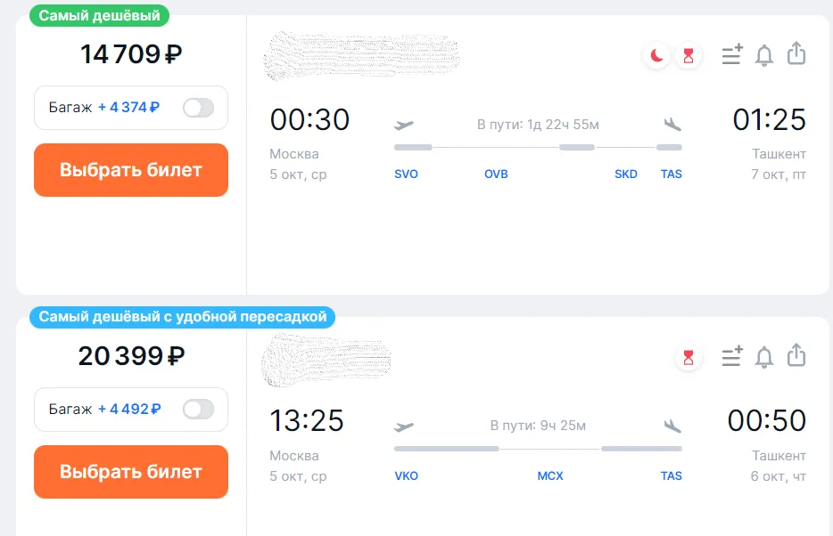Viewport: 833px width, 536px height.
Task: Click the Самый дешёвый с удобной пересадкой badge
Action: click(183, 316)
